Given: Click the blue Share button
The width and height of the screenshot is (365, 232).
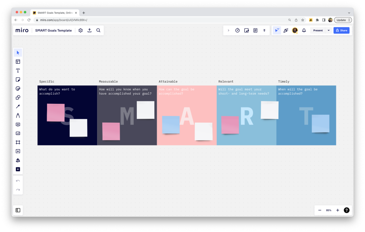Looking at the screenshot, I should (x=342, y=31).
